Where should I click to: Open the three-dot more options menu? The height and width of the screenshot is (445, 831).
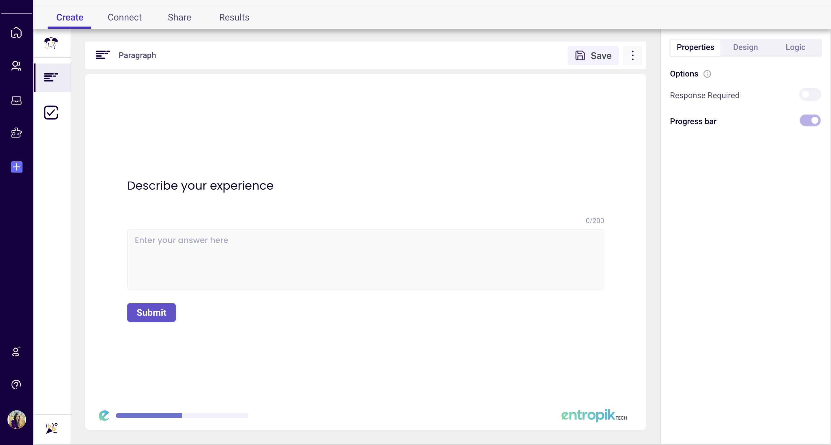coord(632,55)
